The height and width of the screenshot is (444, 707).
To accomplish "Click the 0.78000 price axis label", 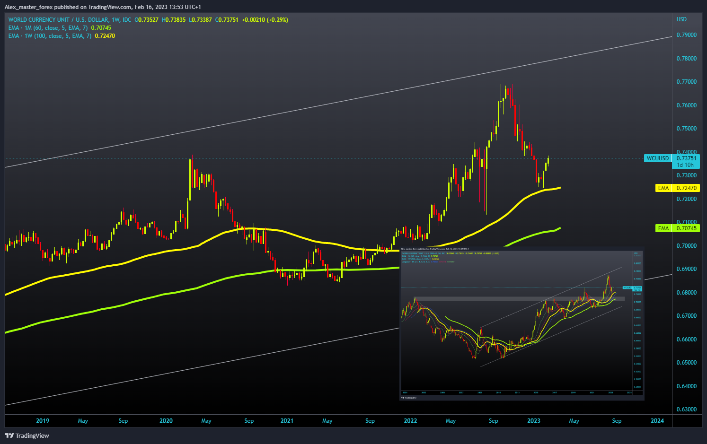I will (x=686, y=59).
